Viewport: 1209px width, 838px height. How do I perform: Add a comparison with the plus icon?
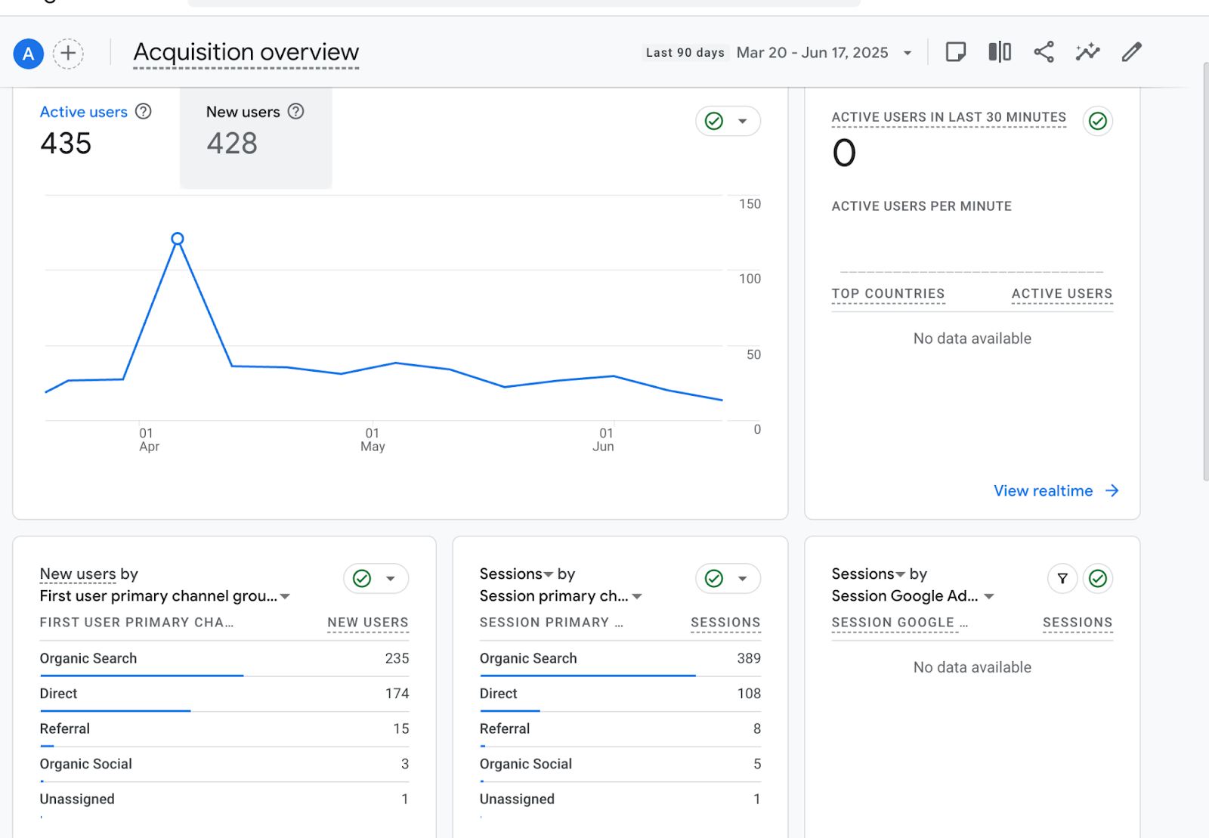click(x=68, y=54)
